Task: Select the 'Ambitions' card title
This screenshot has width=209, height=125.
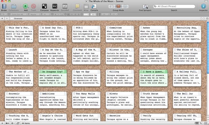Action: coord(48,94)
